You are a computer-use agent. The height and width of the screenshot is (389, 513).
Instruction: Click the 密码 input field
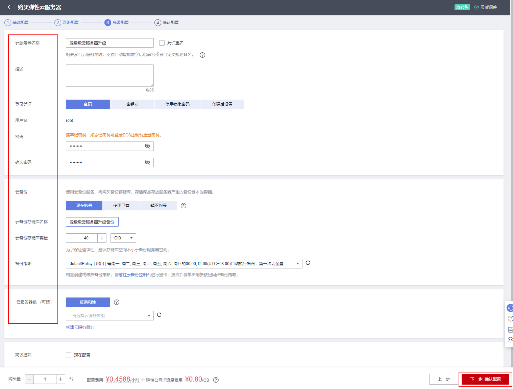click(x=110, y=146)
